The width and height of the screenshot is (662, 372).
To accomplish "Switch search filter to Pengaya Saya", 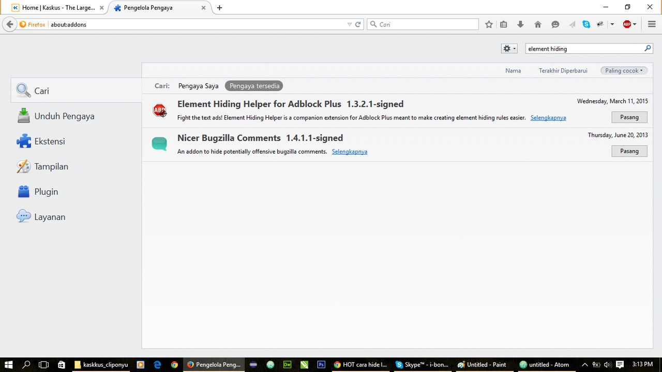I will coord(199,86).
